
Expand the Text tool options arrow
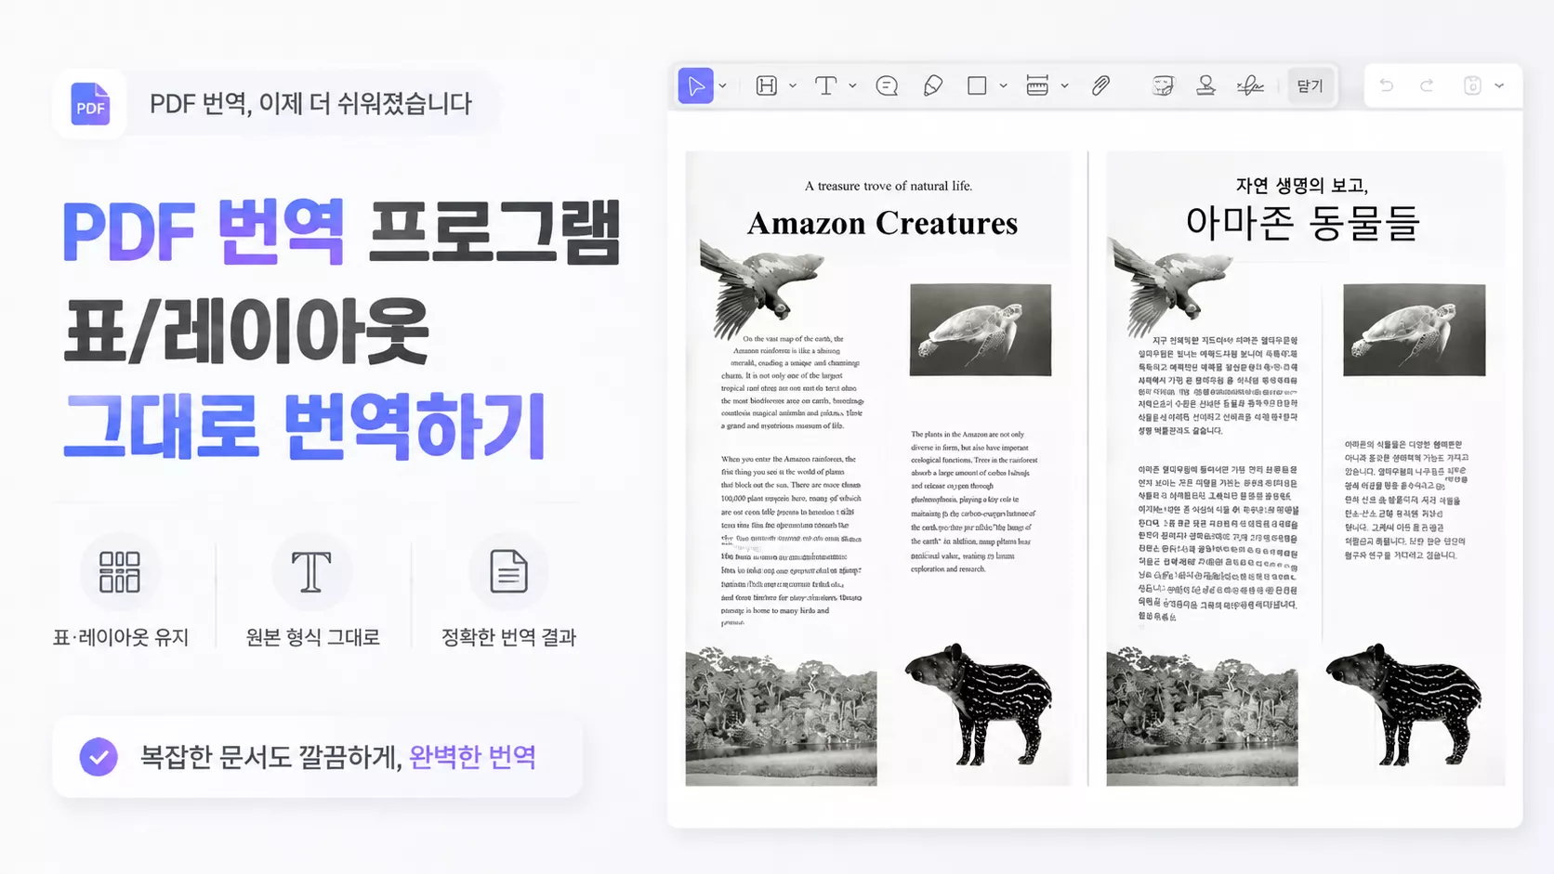tap(852, 86)
